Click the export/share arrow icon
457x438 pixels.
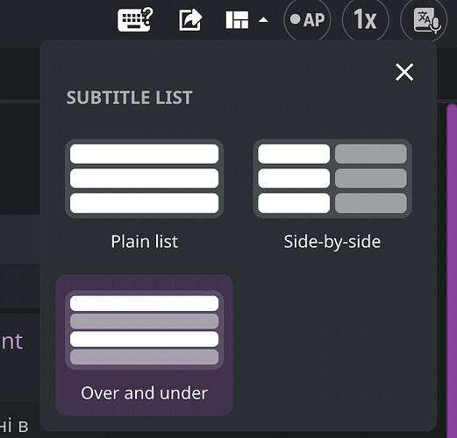190,20
